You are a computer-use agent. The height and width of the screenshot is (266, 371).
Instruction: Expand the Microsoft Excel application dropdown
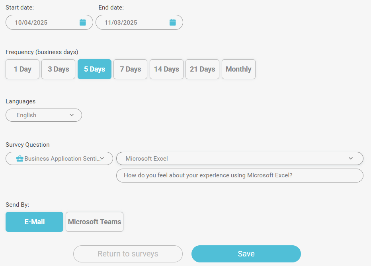[239, 159]
